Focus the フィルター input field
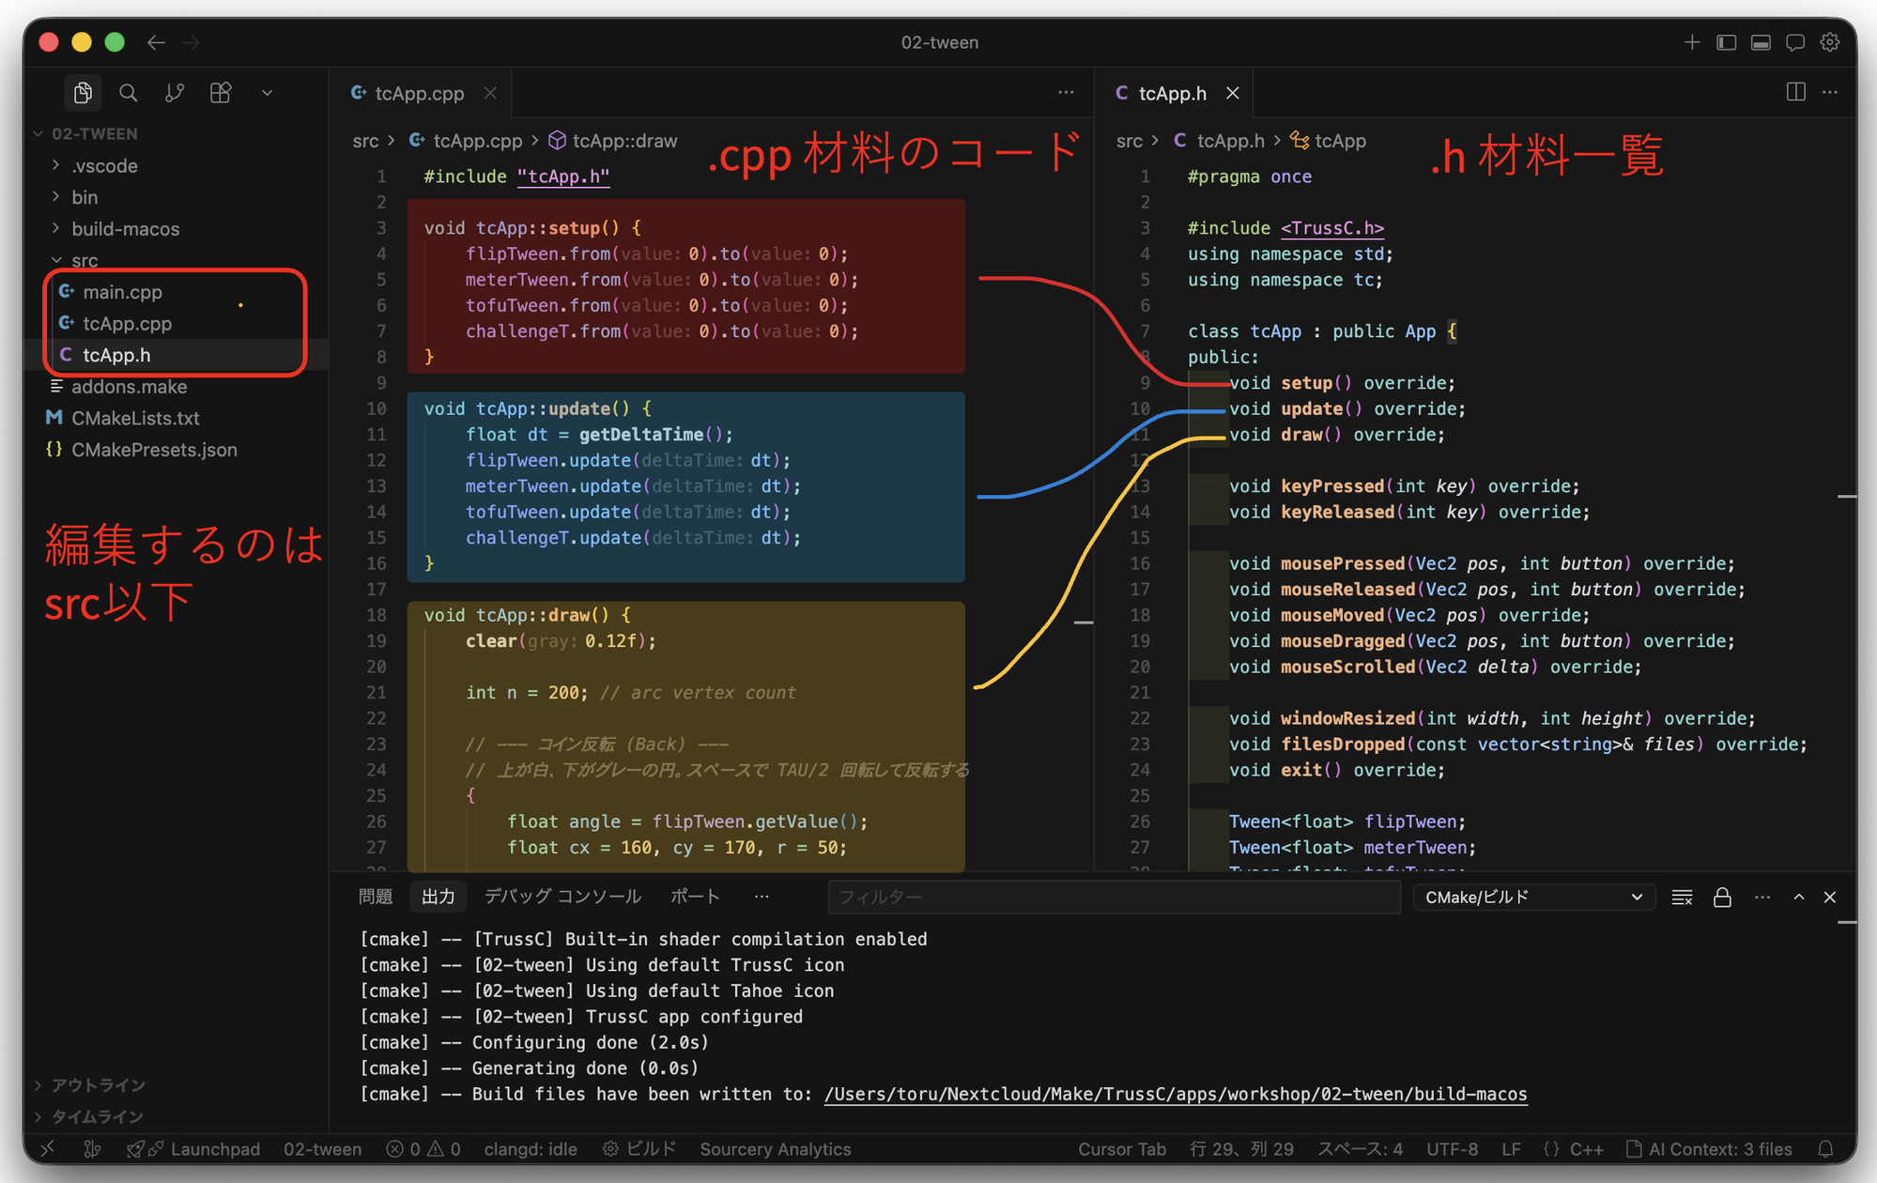The image size is (1877, 1183). pos(1114,897)
